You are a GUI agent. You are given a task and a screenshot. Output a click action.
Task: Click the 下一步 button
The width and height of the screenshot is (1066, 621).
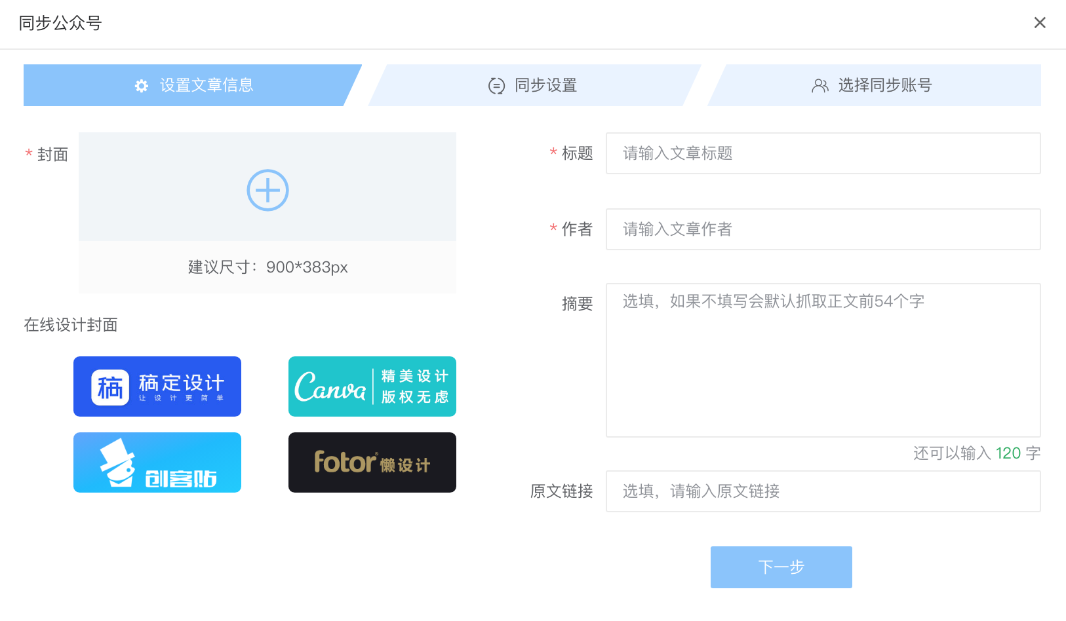[x=781, y=567]
